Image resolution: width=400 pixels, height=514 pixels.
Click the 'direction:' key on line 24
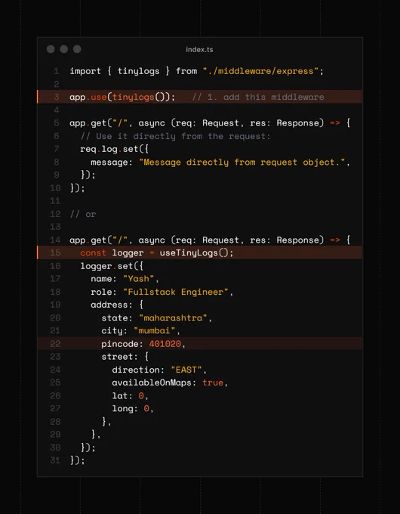click(x=138, y=370)
